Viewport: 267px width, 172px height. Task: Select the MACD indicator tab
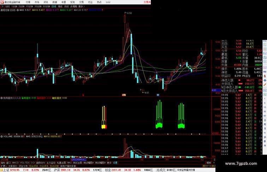pyautogui.click(x=15, y=163)
